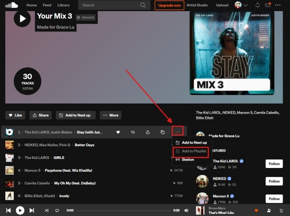
Task: Click the My Oh My artwork
Action: (9, 183)
